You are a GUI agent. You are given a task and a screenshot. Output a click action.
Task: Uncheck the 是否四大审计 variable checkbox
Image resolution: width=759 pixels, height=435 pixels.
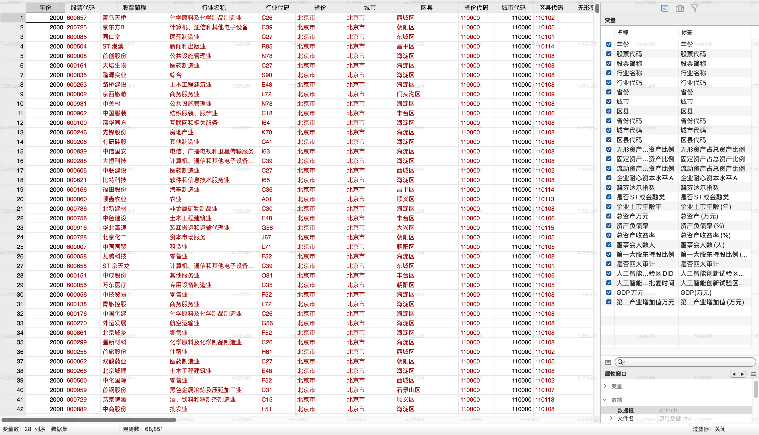point(609,264)
